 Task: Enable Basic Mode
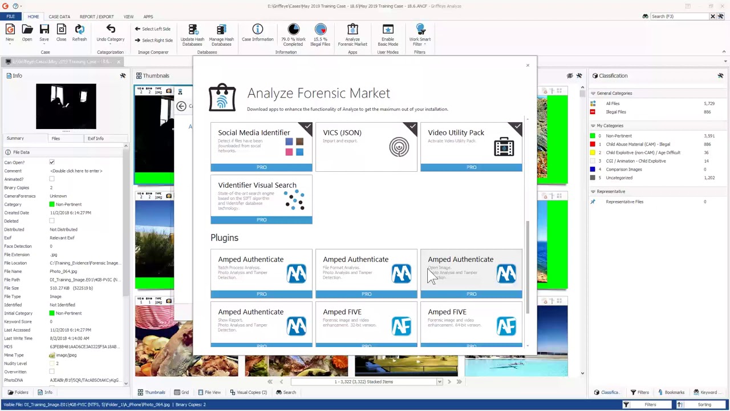(x=388, y=35)
